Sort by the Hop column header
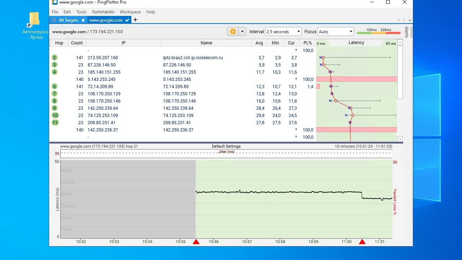This screenshot has height=260, width=462. tap(59, 43)
